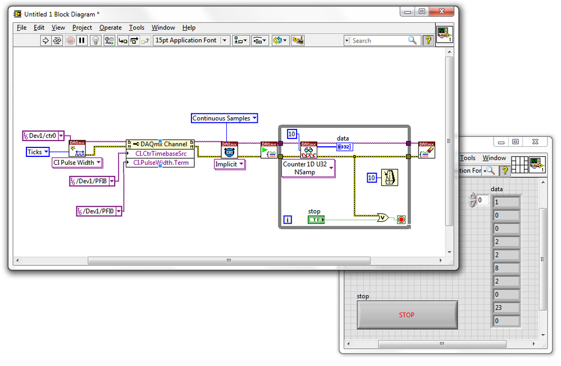Click the Step Into button

click(x=123, y=41)
